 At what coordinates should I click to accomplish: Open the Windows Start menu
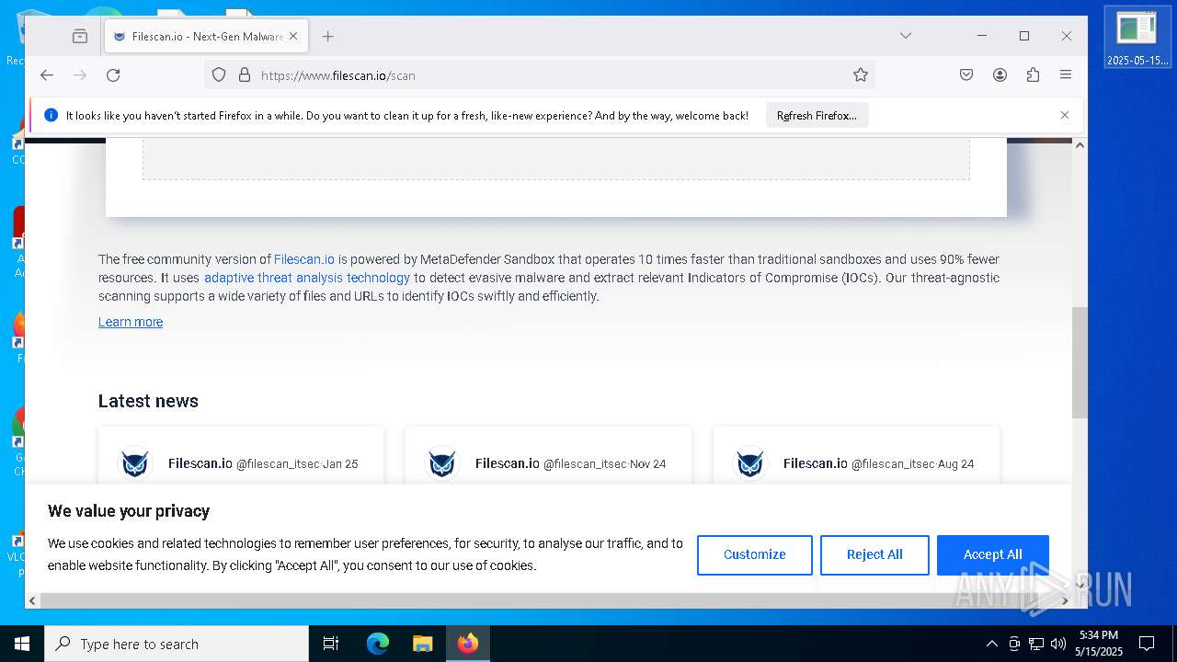pos(22,644)
